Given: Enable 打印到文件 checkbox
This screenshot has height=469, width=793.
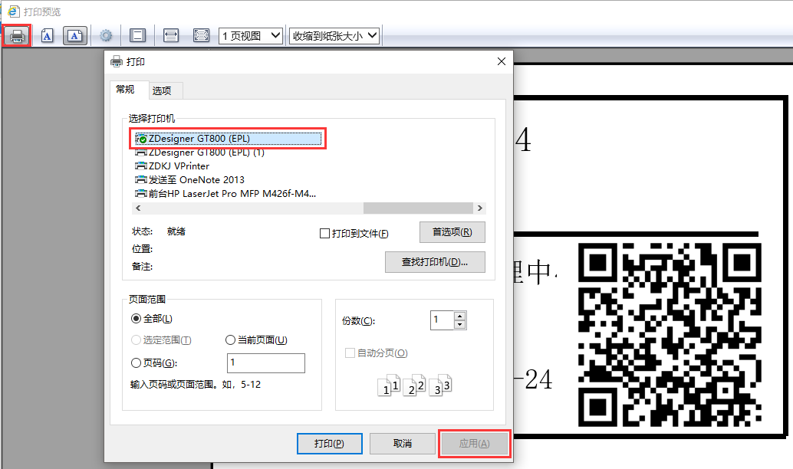Looking at the screenshot, I should click(324, 234).
